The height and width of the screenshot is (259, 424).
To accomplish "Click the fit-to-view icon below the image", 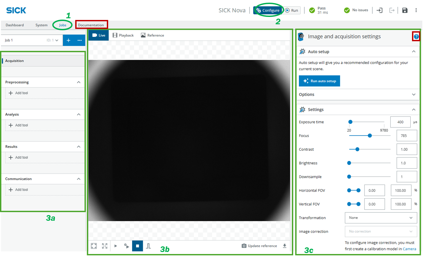I will click(94, 246).
